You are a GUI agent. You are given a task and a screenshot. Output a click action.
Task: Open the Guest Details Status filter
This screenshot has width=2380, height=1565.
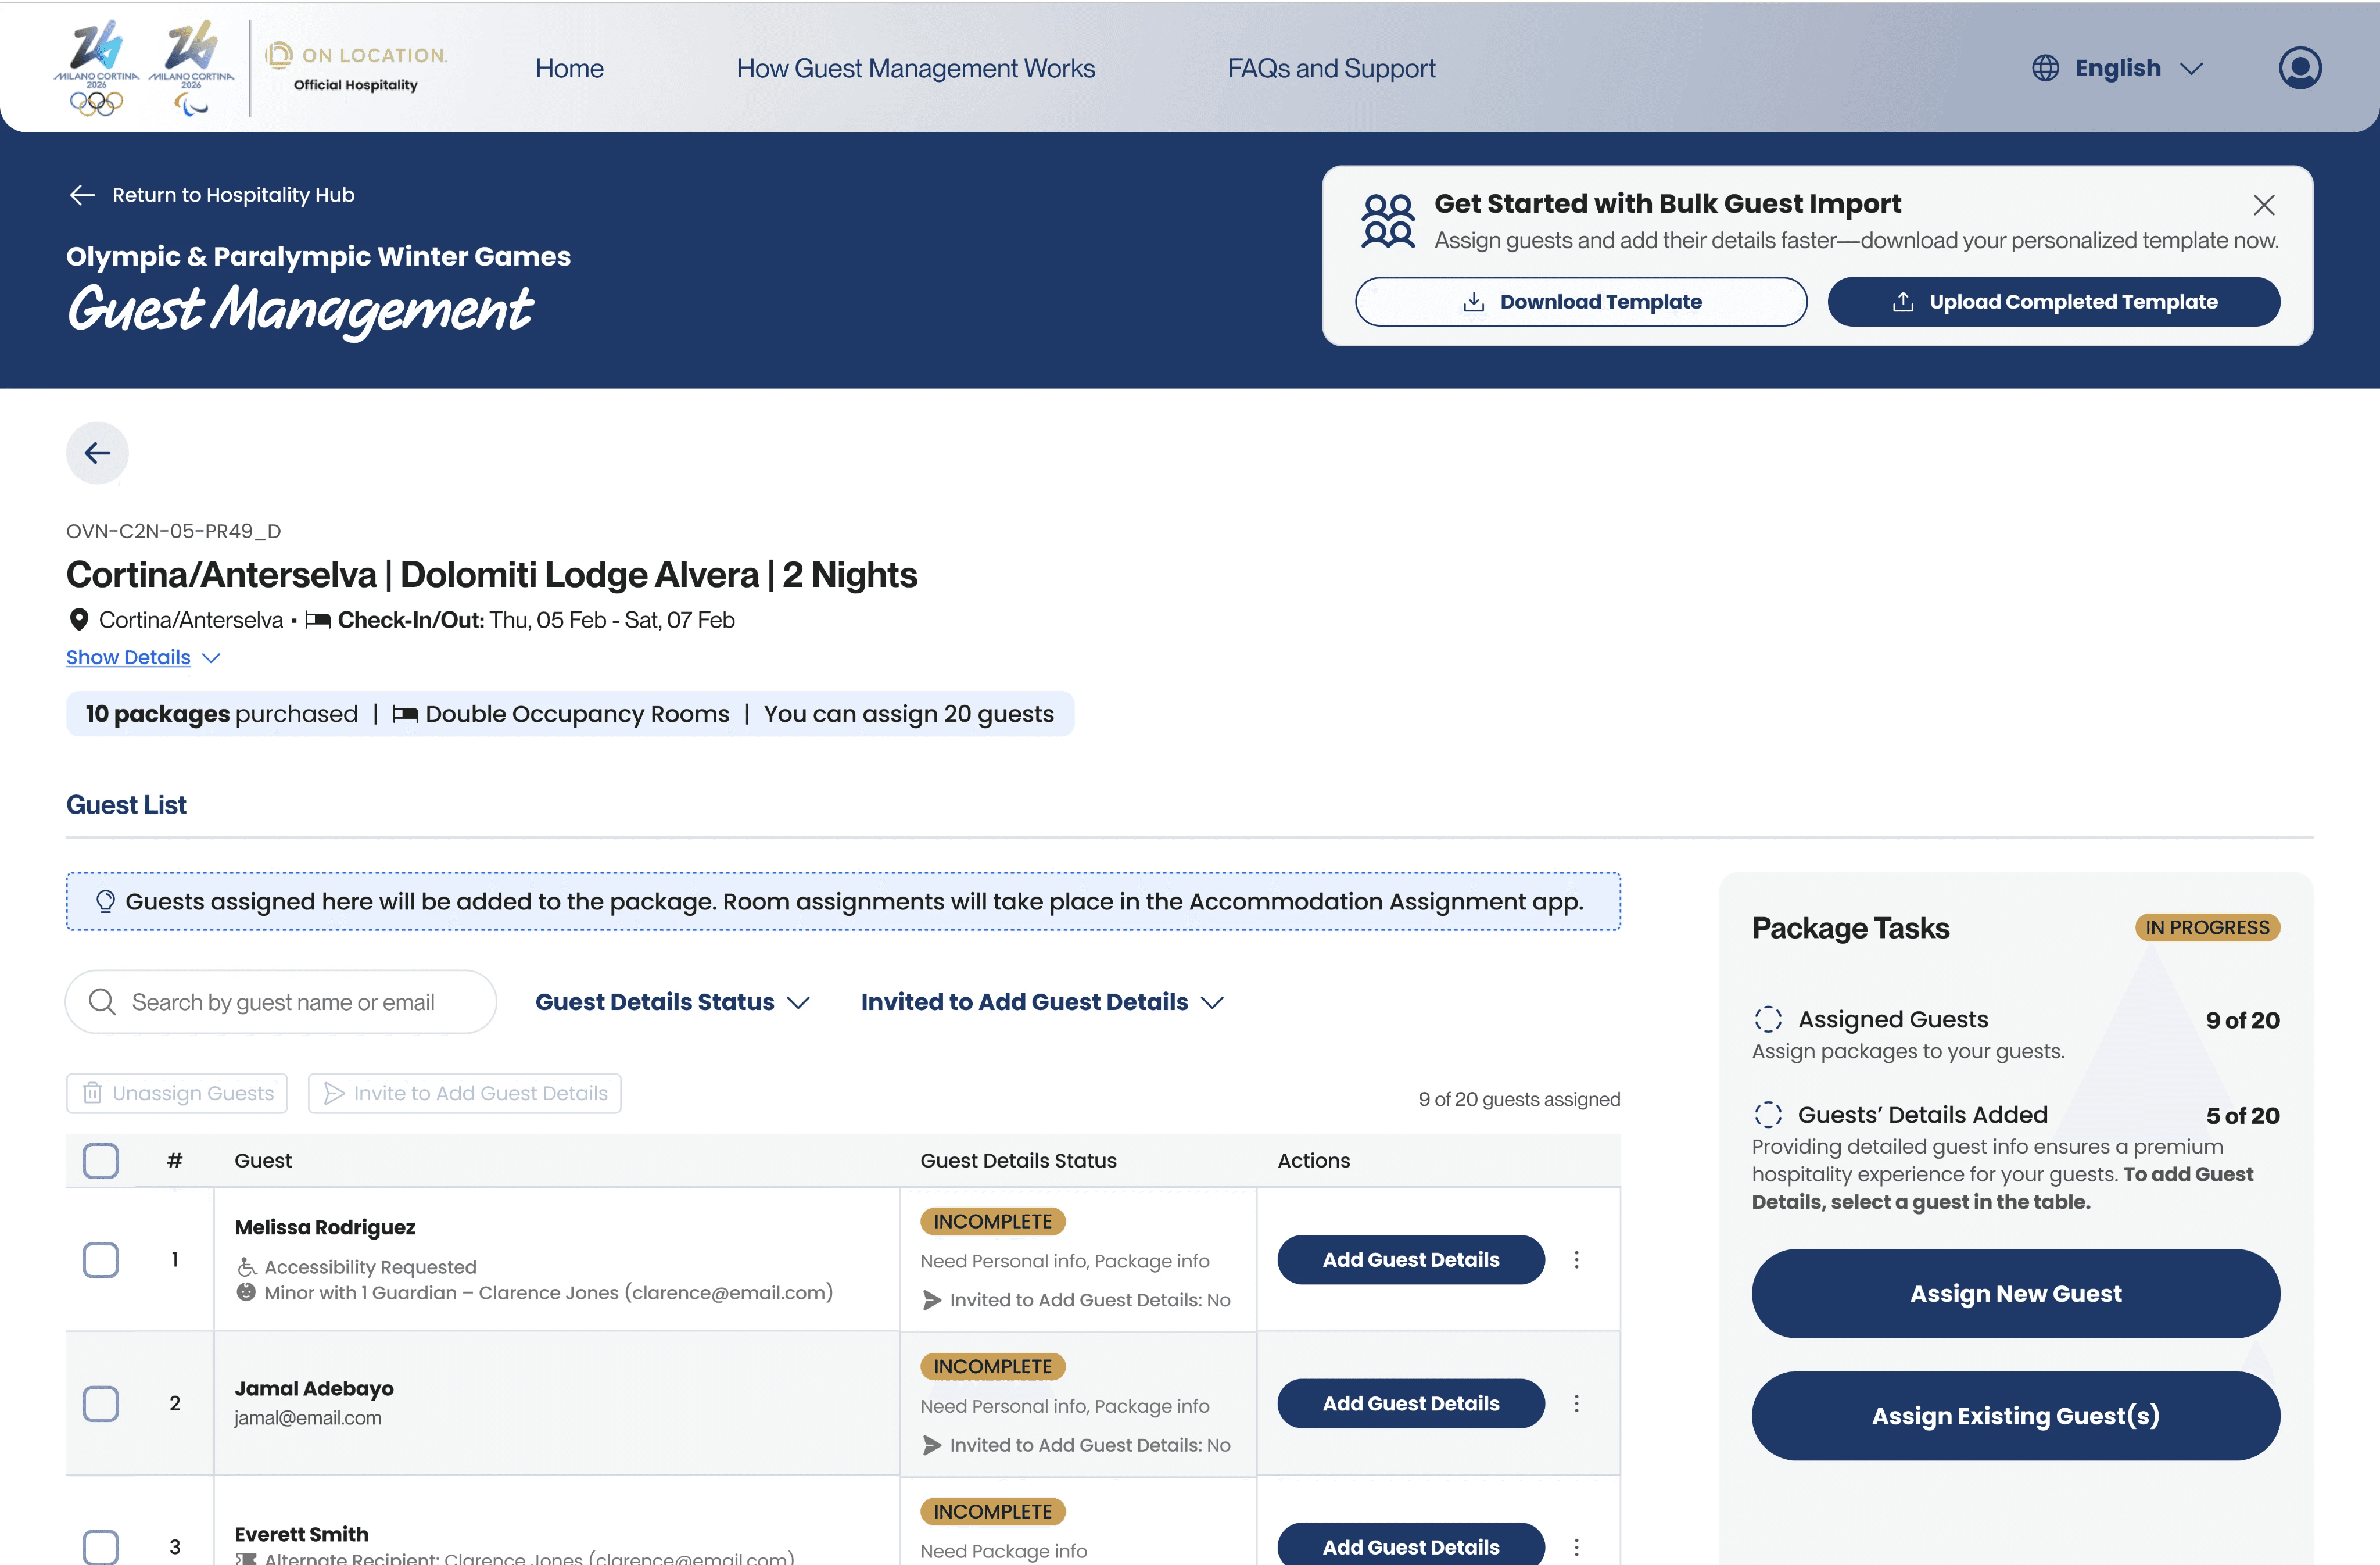pyautogui.click(x=672, y=1002)
